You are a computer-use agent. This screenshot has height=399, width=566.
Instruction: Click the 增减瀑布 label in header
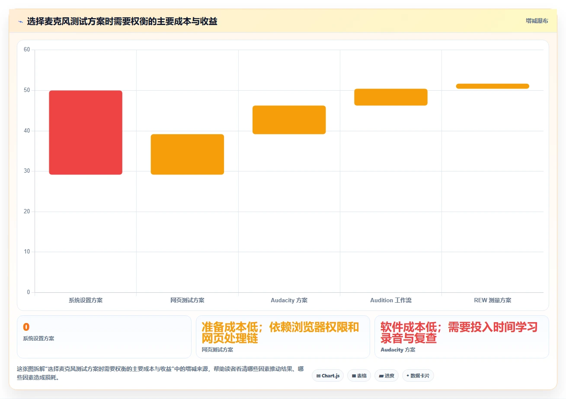pos(537,21)
